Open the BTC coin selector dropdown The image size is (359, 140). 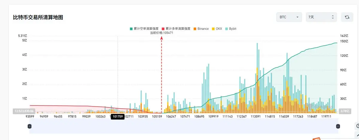(x=289, y=17)
